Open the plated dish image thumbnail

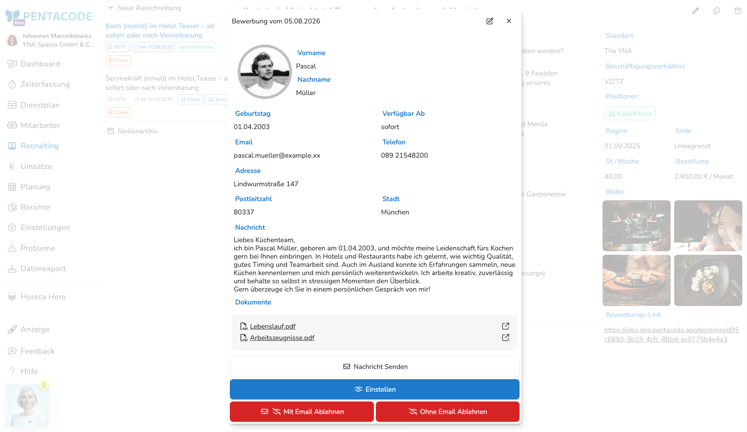(x=708, y=280)
